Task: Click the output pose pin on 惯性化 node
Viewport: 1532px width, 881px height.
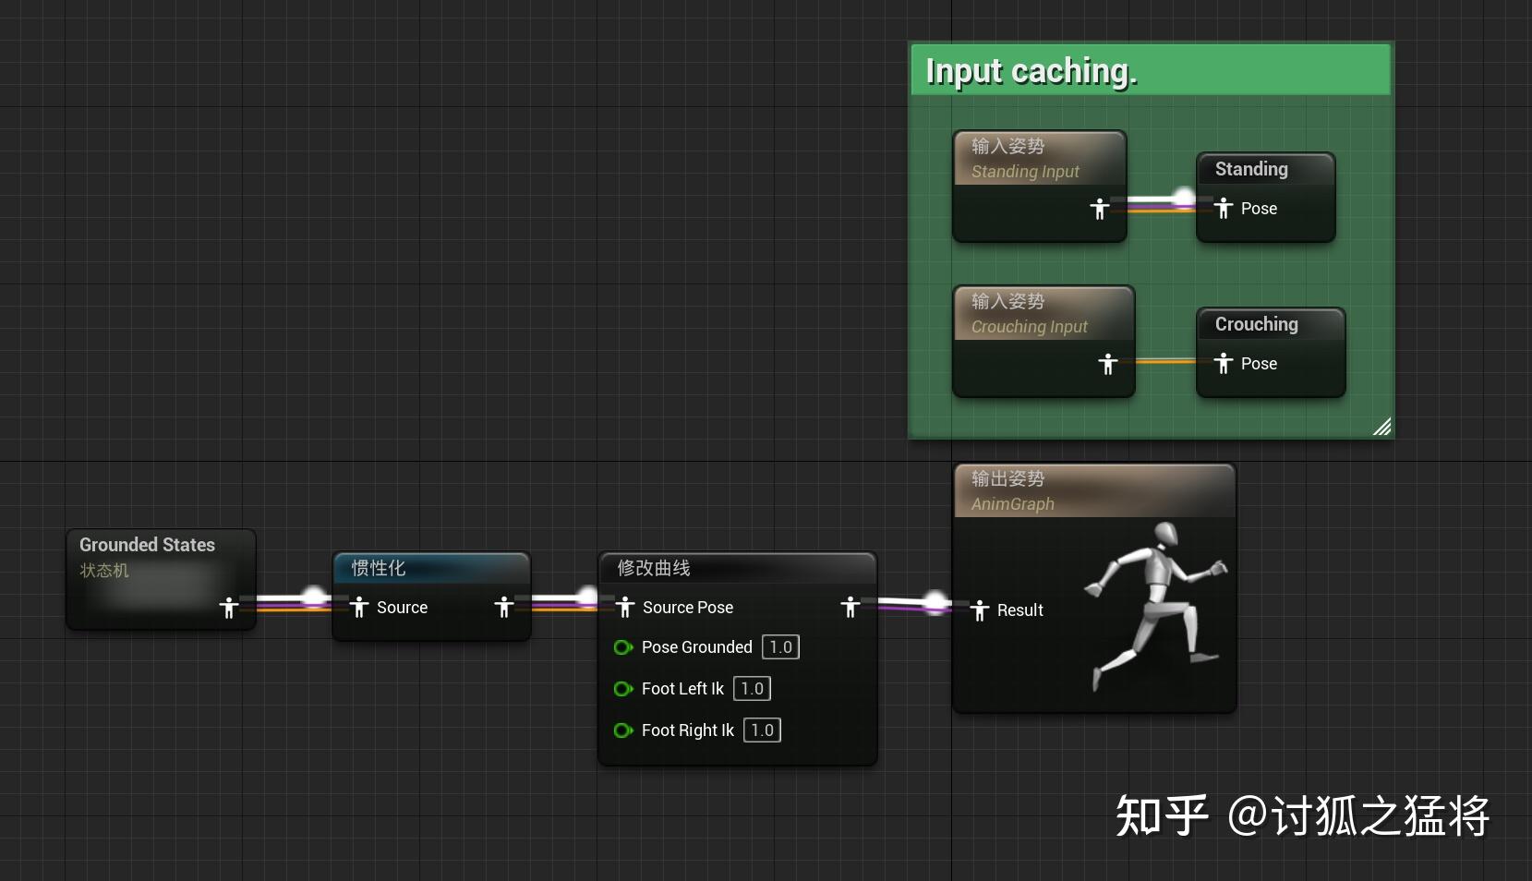Action: coord(504,607)
